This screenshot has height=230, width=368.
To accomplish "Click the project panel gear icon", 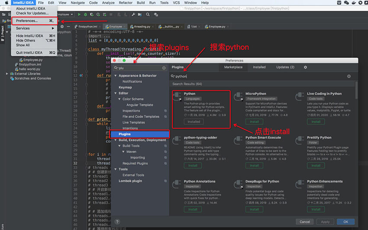I will pos(62,27).
